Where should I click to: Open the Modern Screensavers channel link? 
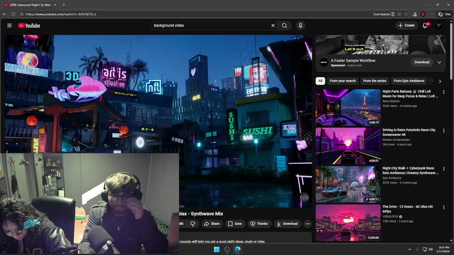coord(396,140)
